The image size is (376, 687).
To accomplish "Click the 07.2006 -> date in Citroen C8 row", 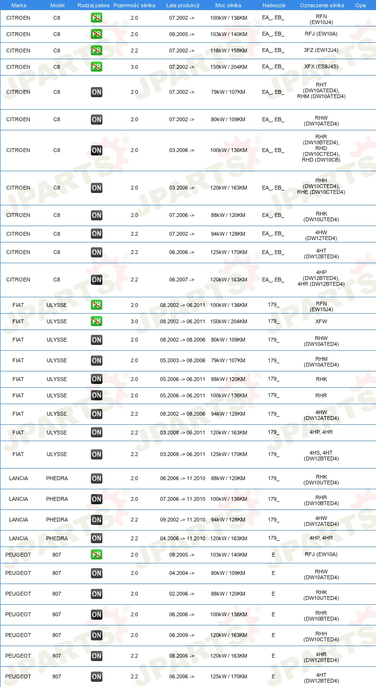I will pyautogui.click(x=182, y=215).
